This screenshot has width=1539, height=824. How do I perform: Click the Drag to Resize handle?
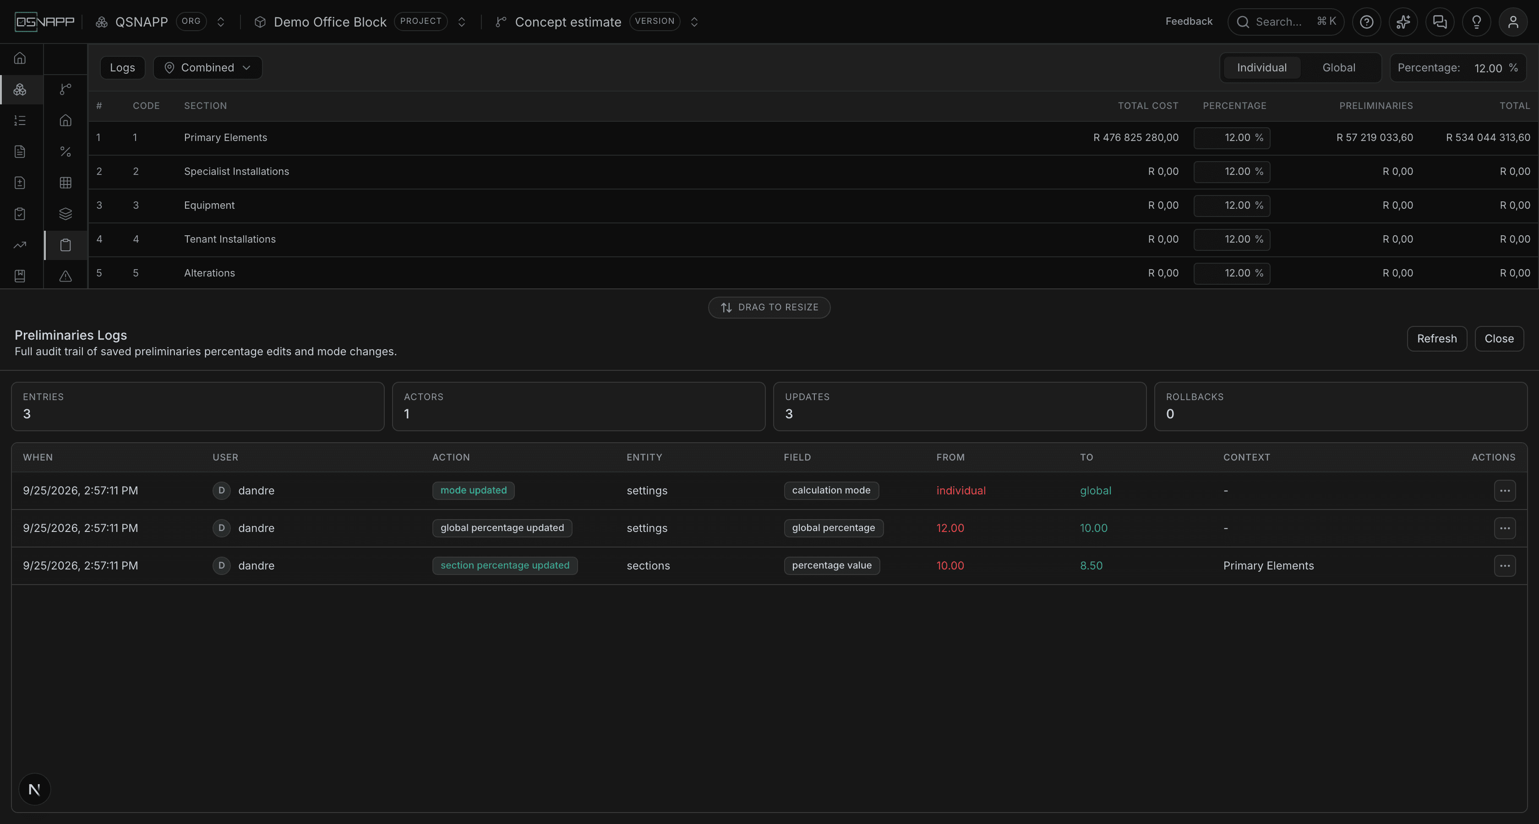769,308
